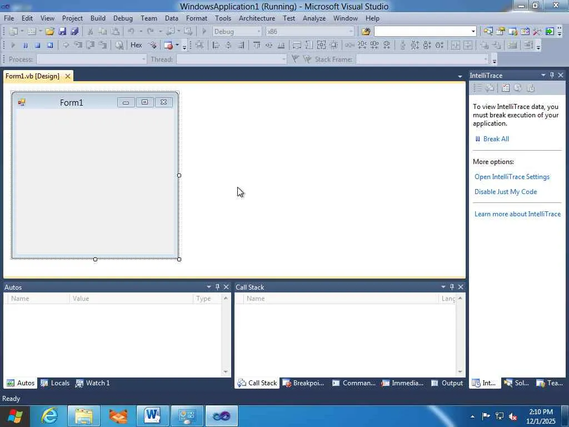Click the Add New Item toolbar icon
569x427 pixels.
pos(32,32)
